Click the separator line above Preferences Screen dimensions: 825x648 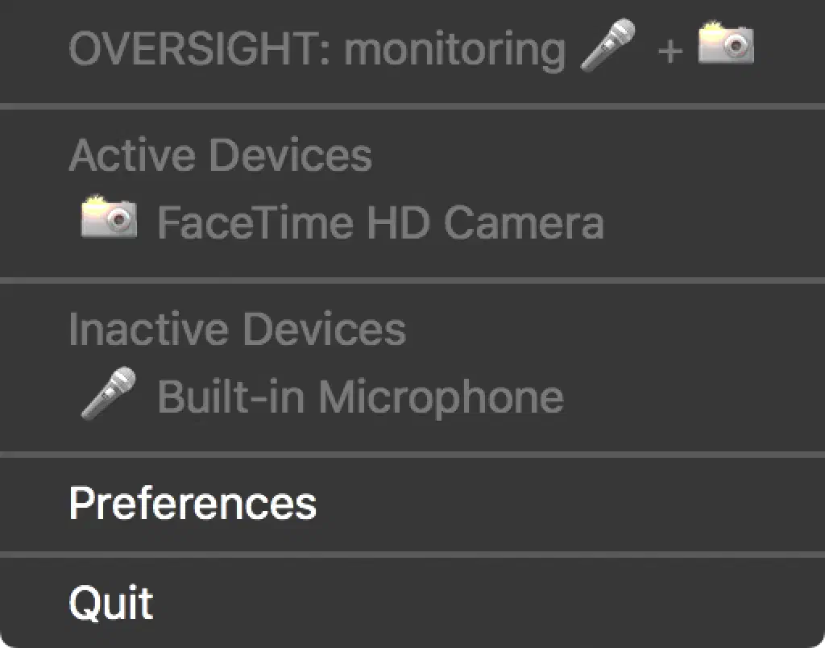coord(412,455)
